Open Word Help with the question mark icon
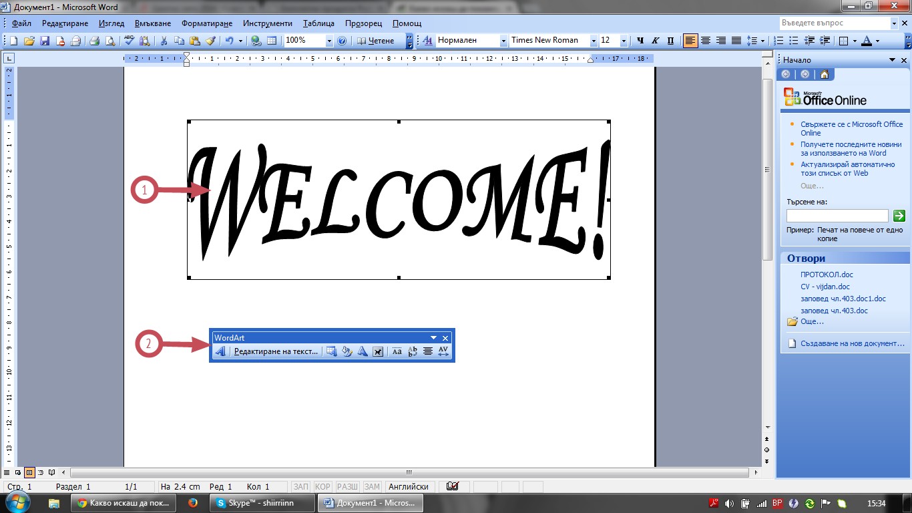The image size is (912, 513). 342,41
